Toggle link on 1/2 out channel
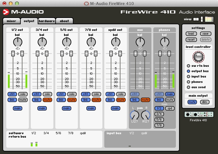The image size is (218, 154). pos(12,100)
